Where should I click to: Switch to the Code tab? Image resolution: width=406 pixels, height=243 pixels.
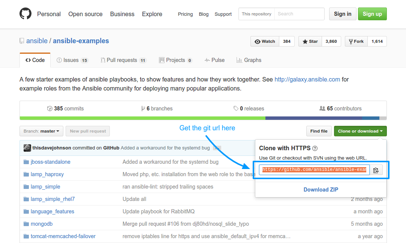[x=35, y=60]
